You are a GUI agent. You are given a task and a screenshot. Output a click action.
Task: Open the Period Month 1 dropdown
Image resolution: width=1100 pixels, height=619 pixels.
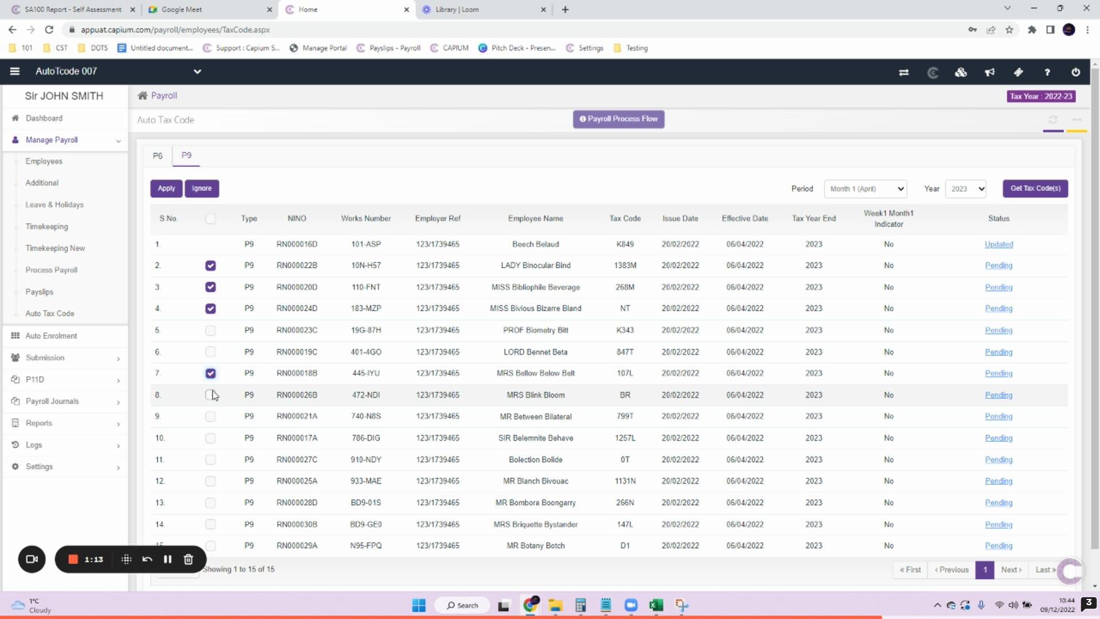[865, 189]
